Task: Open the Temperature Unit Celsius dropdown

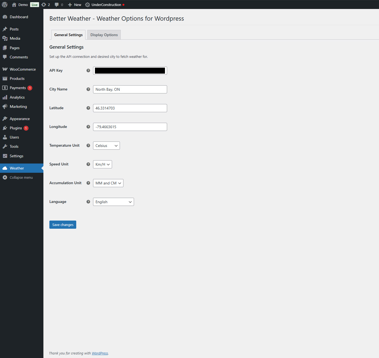Action: [106, 146]
